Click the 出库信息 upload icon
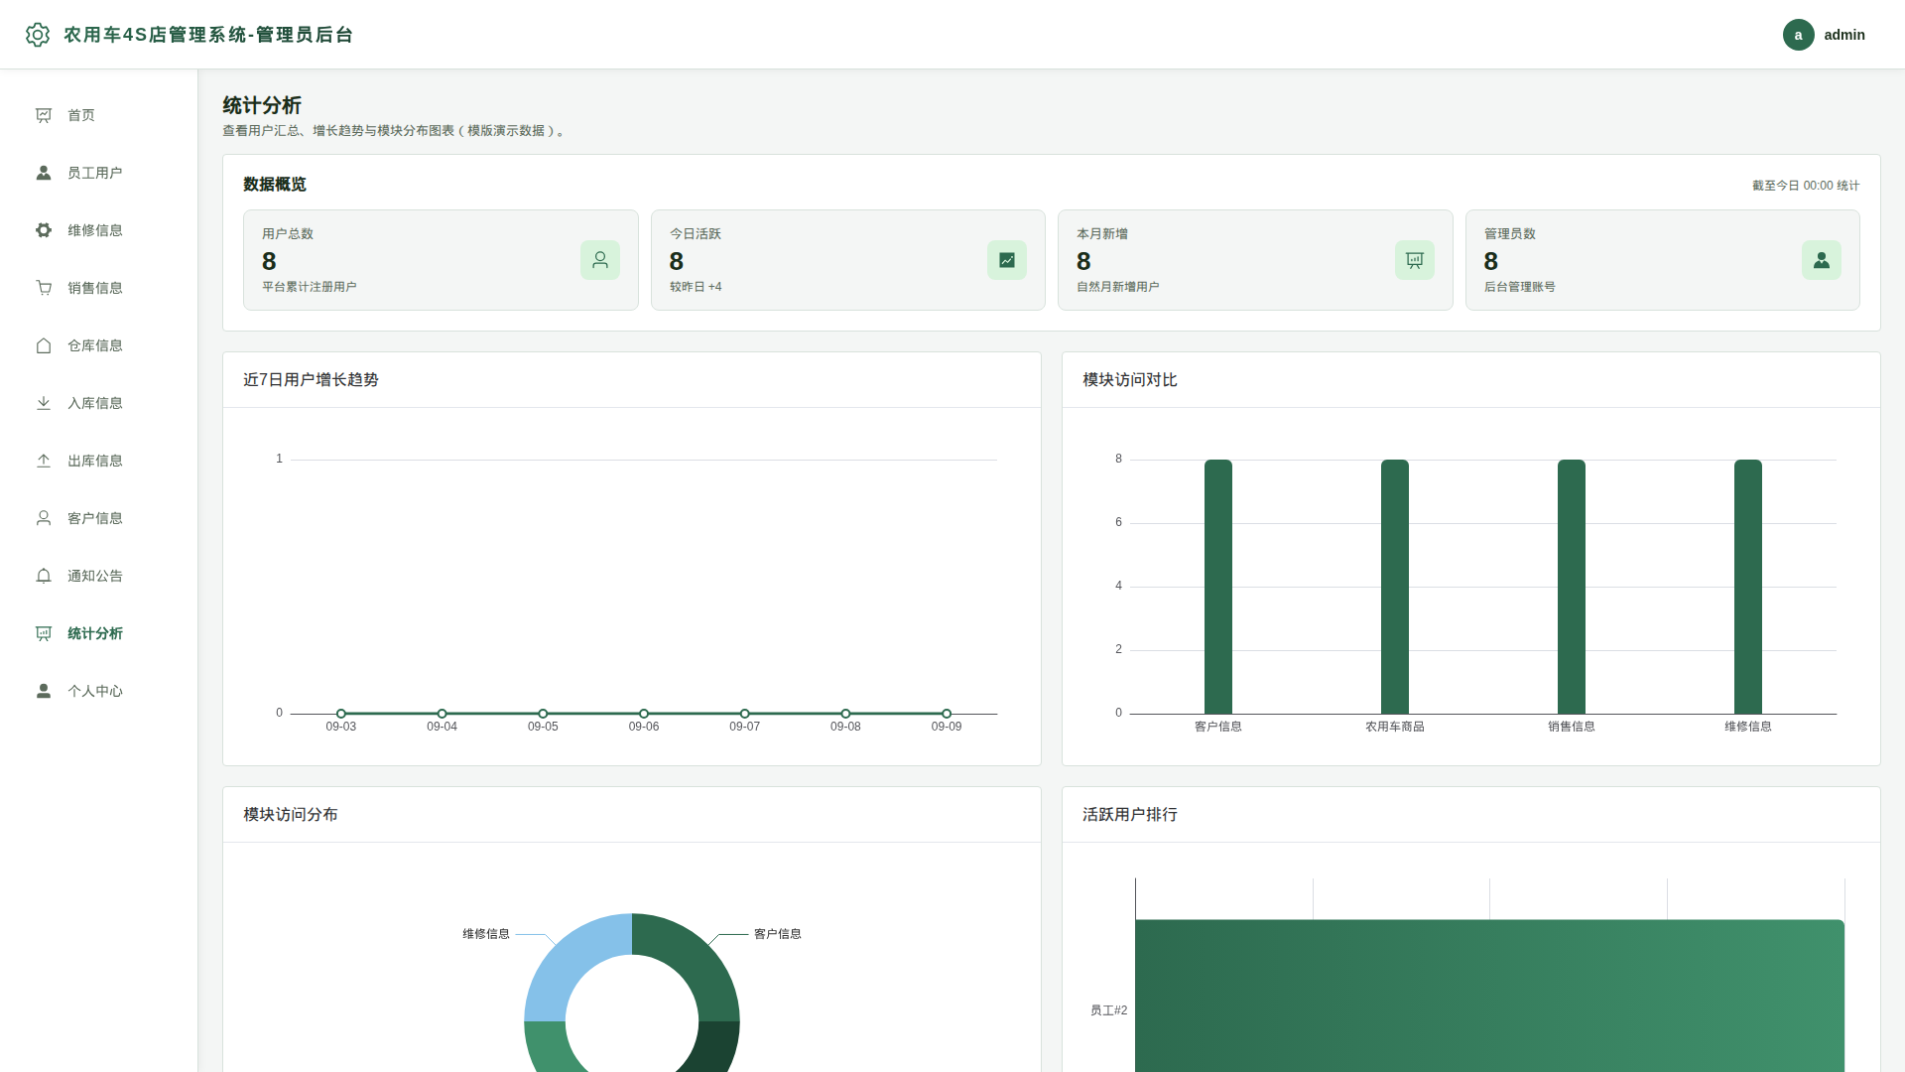Screen dimensions: 1905x1072 (44, 461)
